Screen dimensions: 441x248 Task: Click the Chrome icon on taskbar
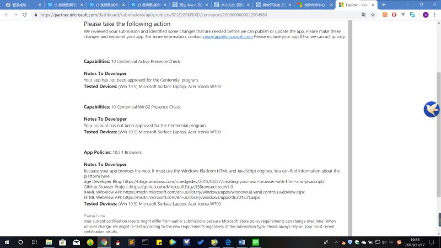[x=104, y=242]
